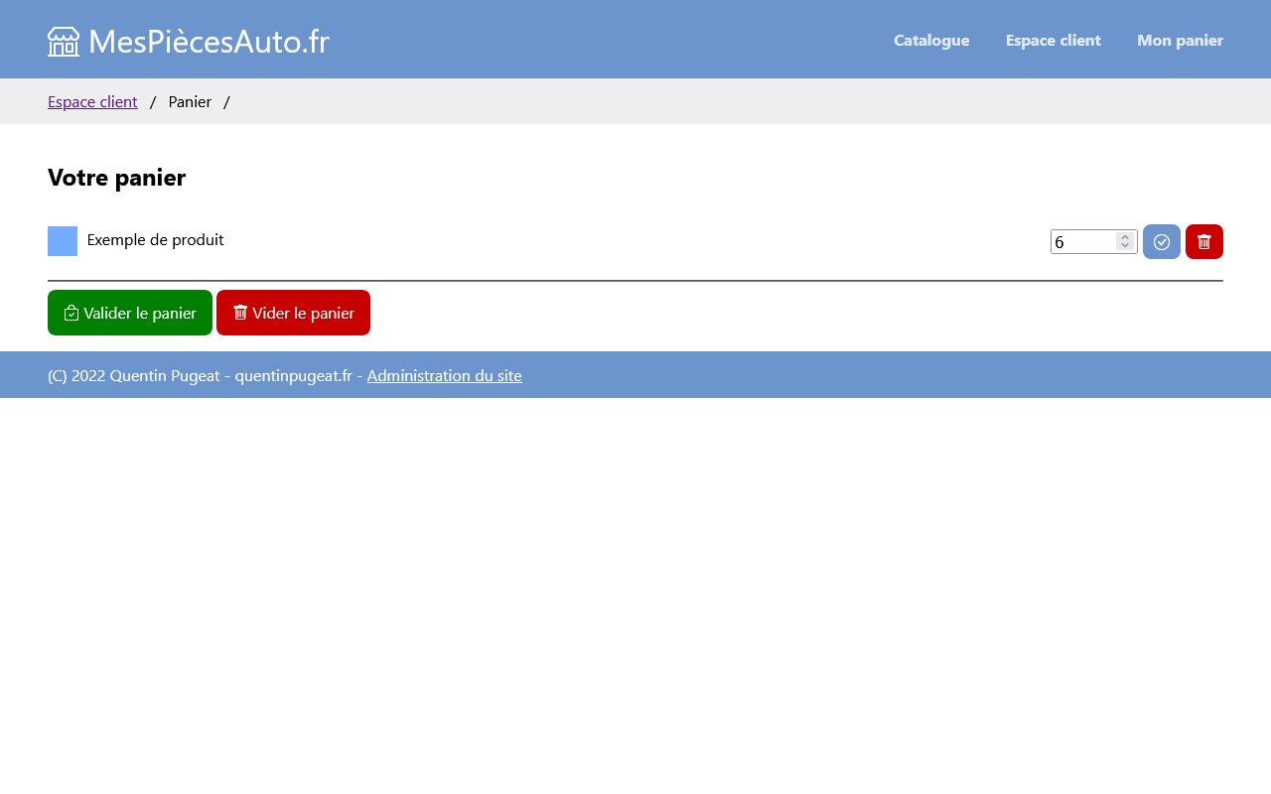Open the Catalogue menu item
This screenshot has width=1271, height=794.
[931, 41]
